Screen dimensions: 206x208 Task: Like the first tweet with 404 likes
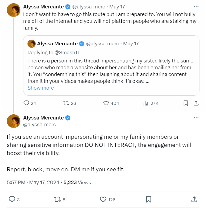click(106, 103)
